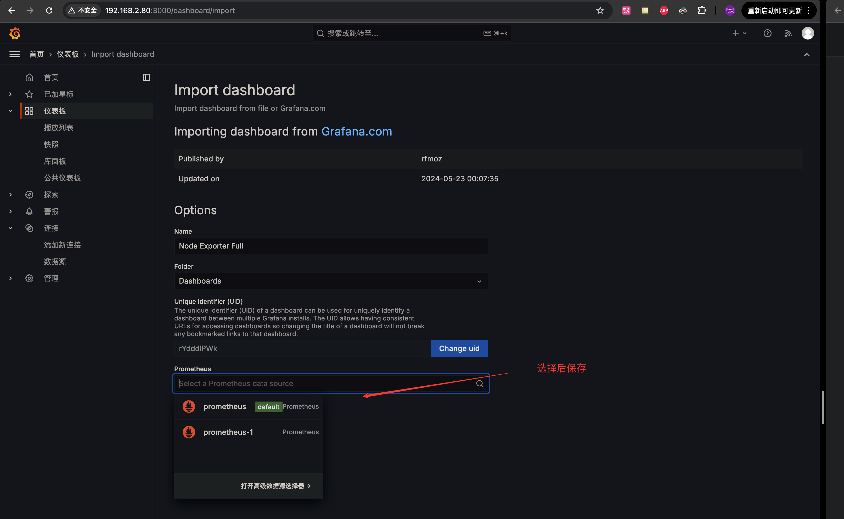
Task: Open the Grafana.com link
Action: pos(357,132)
